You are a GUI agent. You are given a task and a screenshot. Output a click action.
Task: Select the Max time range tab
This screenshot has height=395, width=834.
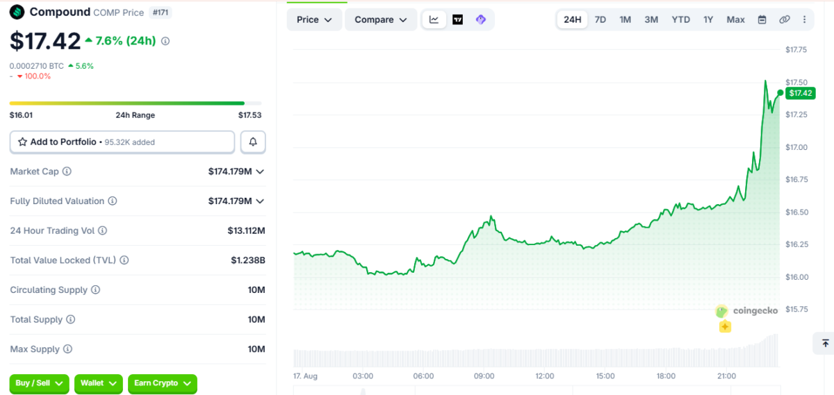pos(736,19)
